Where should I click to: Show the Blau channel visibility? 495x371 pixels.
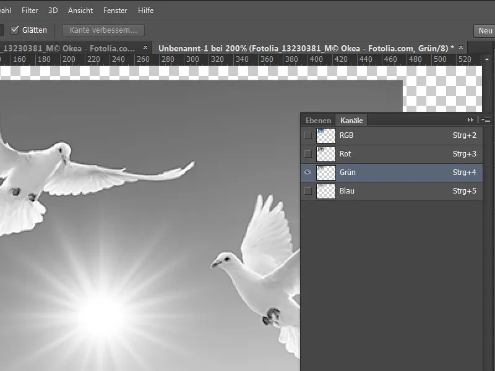308,191
